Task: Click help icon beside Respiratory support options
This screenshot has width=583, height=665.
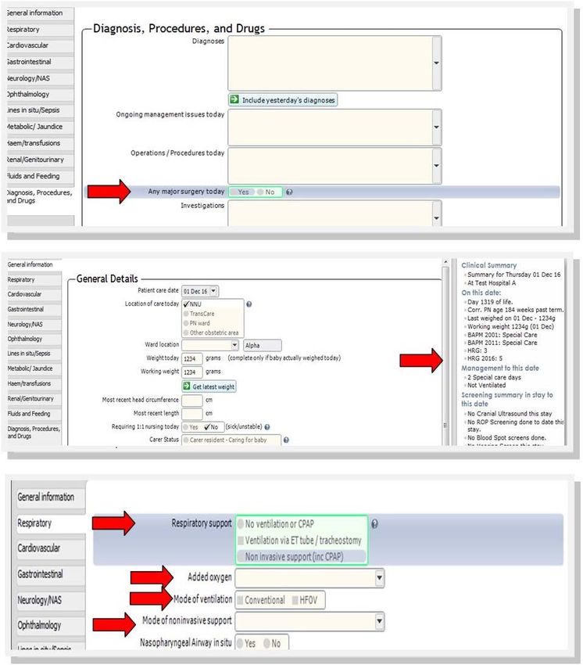Action: 374,523
